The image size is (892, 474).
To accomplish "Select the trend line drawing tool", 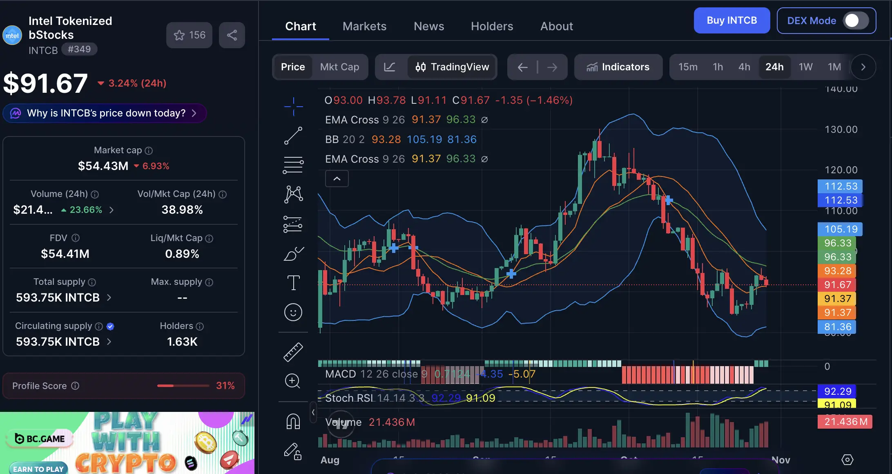I will pos(293,136).
